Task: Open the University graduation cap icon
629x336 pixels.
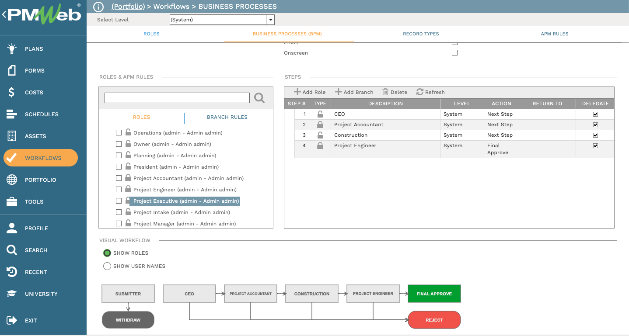Action: [12, 294]
